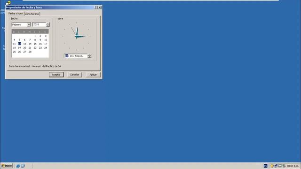Select day 3 in the calendar
This screenshot has width=301, height=169.
point(46,36)
